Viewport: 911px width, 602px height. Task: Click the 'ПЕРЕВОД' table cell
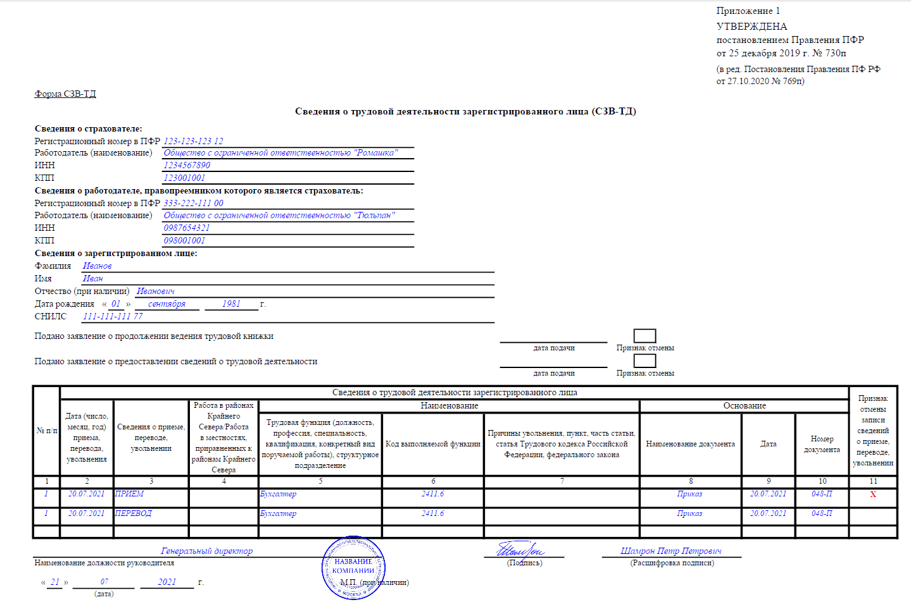tap(151, 517)
